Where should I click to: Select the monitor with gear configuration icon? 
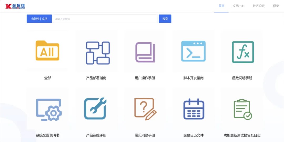tap(49, 110)
